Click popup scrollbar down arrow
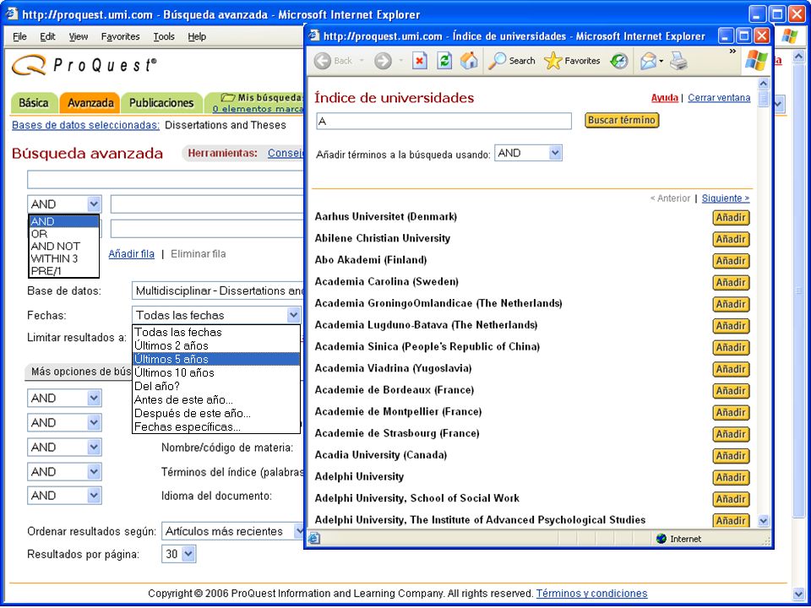811x608 pixels. 764,521
